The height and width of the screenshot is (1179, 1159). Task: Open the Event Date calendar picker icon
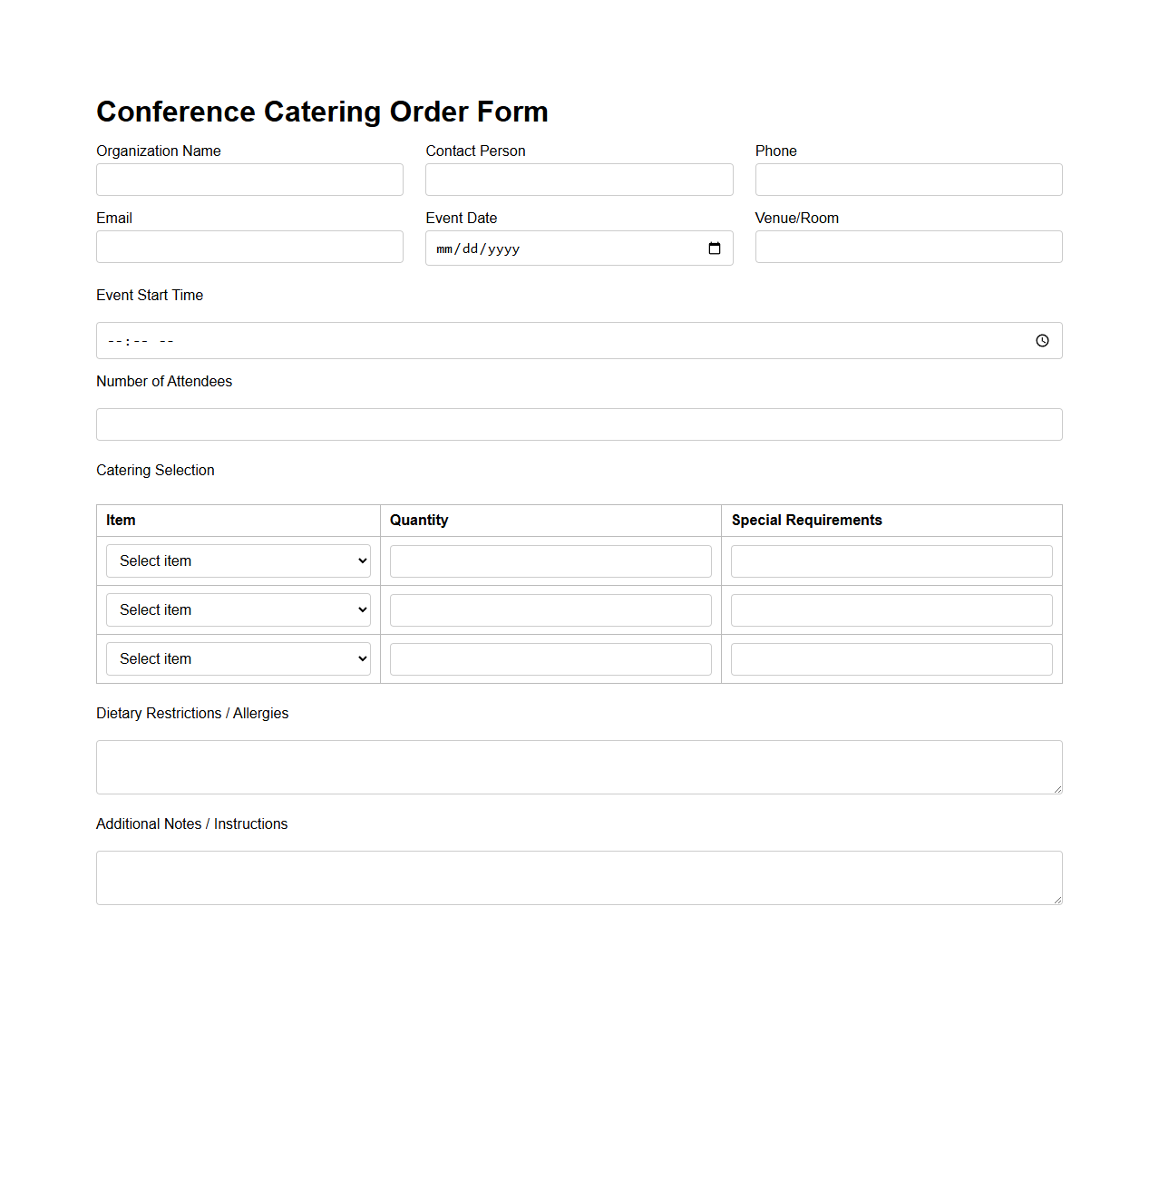point(715,248)
